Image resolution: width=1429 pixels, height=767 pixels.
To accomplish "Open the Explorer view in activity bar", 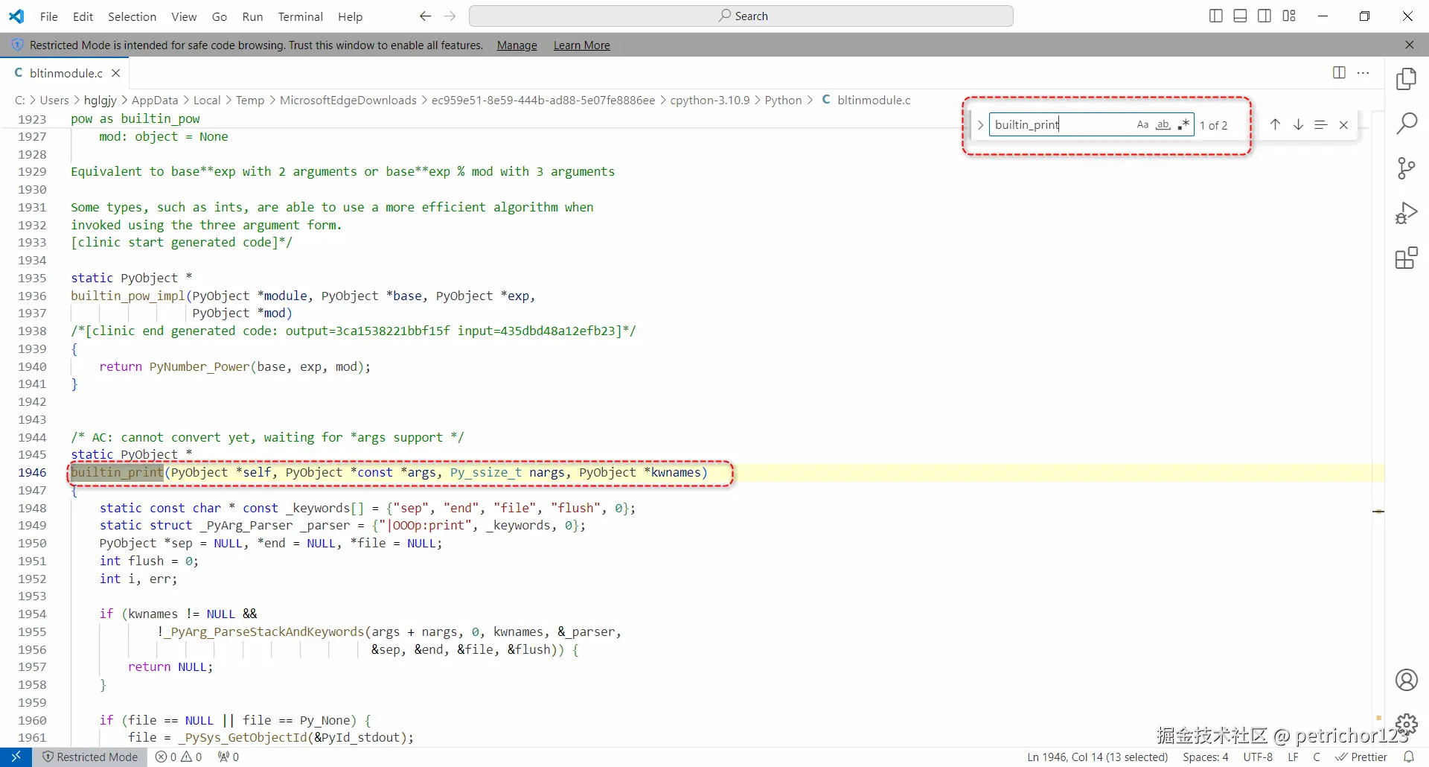I will 1406,79.
